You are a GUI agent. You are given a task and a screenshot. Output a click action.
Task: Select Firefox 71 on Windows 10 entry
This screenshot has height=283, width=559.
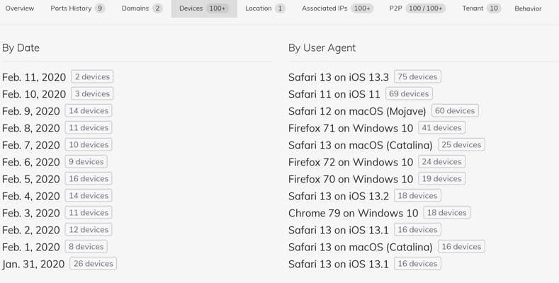(351, 128)
